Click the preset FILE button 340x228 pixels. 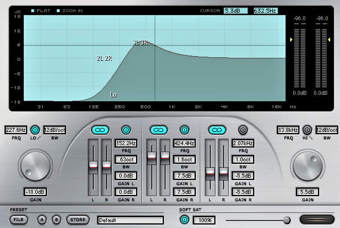pos(19,220)
